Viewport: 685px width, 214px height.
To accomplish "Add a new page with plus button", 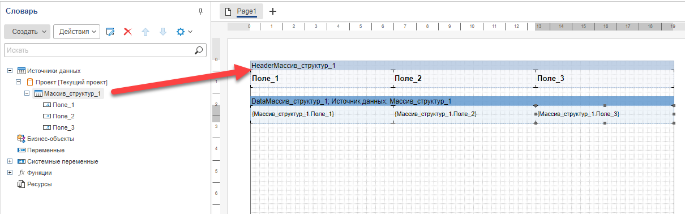I will coord(272,11).
